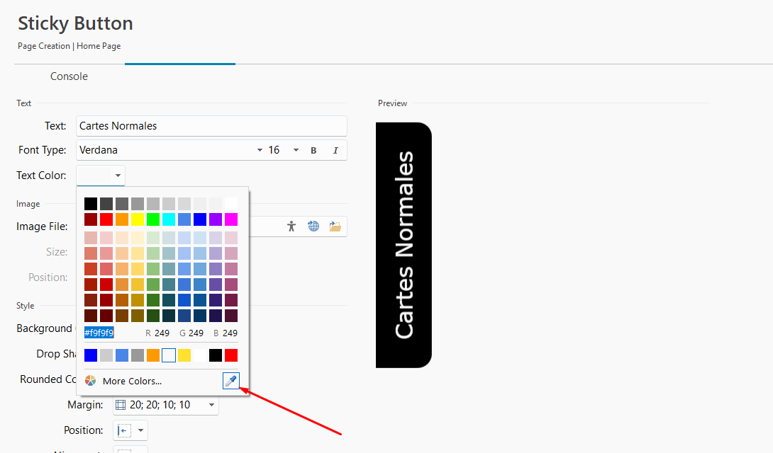This screenshot has height=453, width=773.
Task: Click the margin box icon beside 20; 20; 10; 10
Action: [121, 405]
